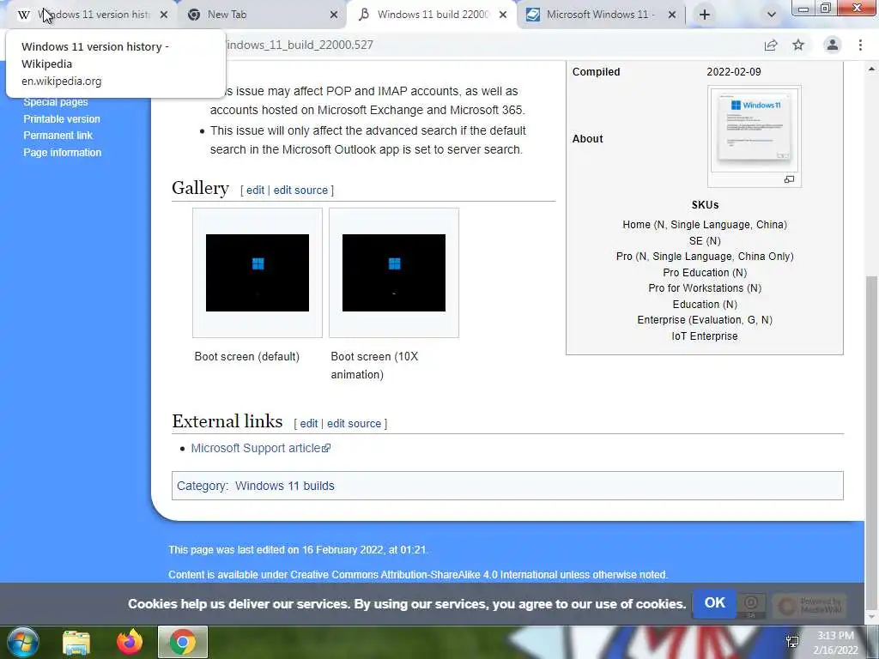Viewport: 879px width, 659px height.
Task: Click edit next to External links heading
Action: pos(309,424)
